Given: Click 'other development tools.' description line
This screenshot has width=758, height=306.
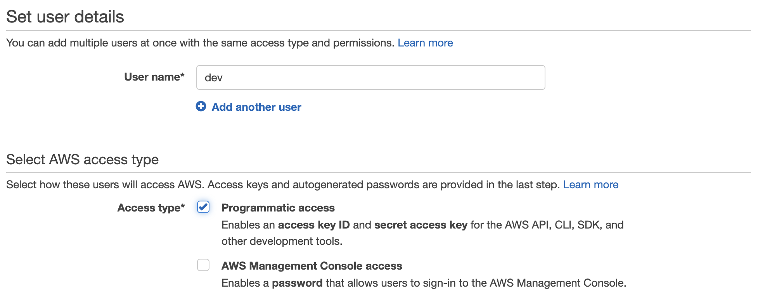Looking at the screenshot, I should 282,241.
